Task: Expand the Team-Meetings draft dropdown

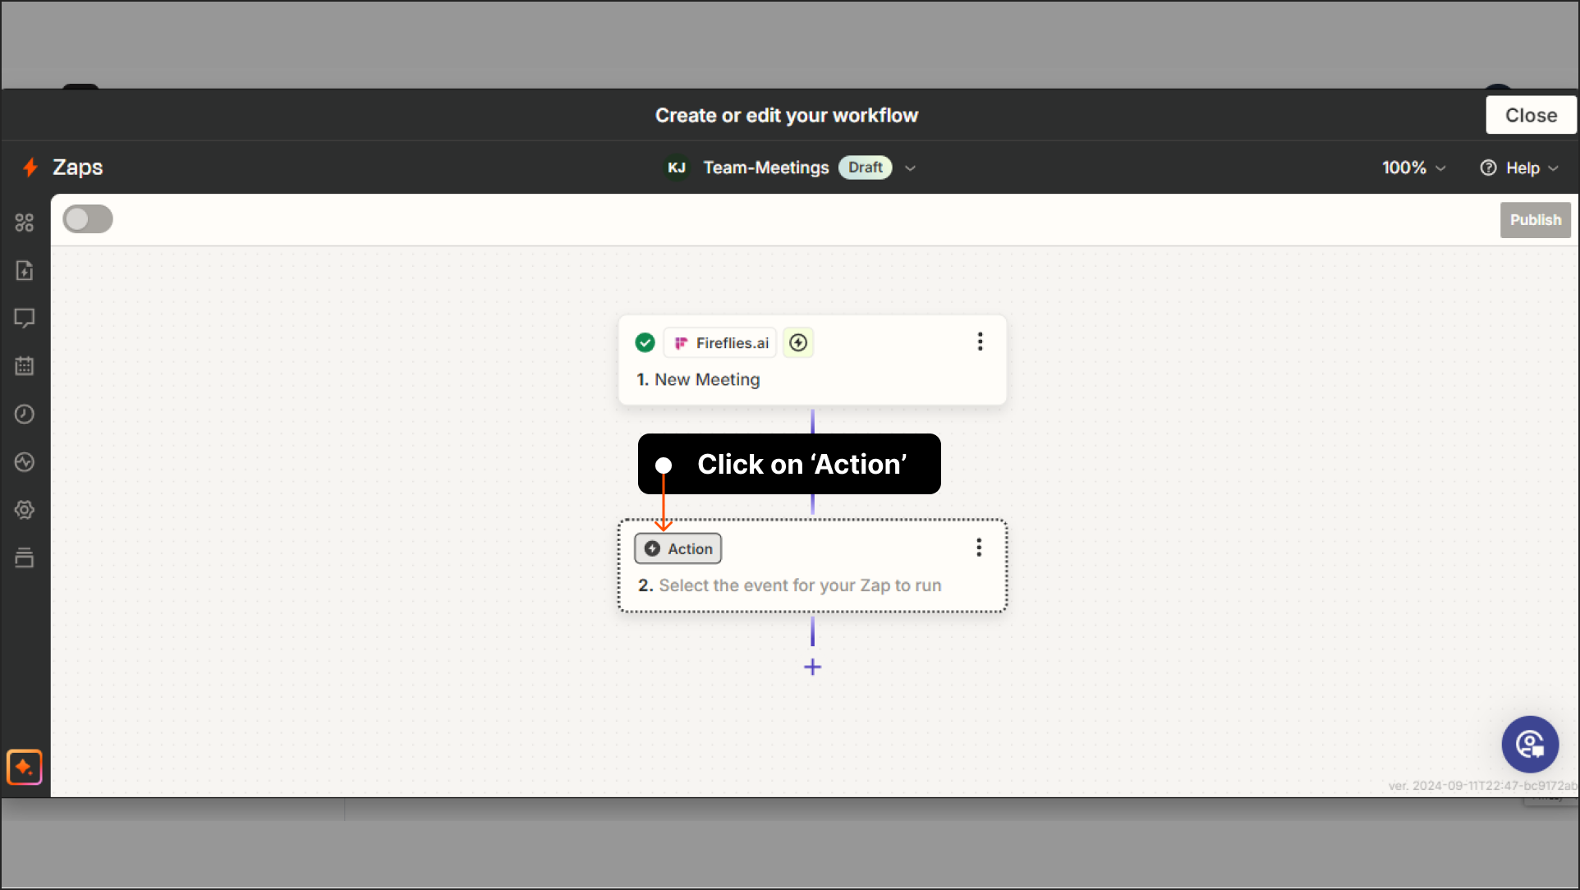Action: pyautogui.click(x=912, y=167)
